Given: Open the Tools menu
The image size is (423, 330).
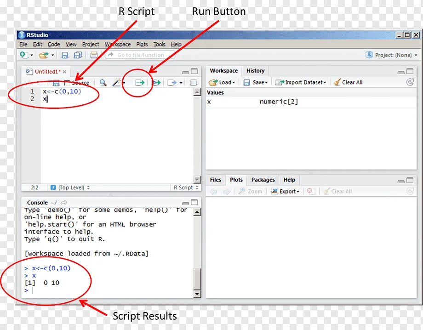Looking at the screenshot, I should tap(159, 44).
